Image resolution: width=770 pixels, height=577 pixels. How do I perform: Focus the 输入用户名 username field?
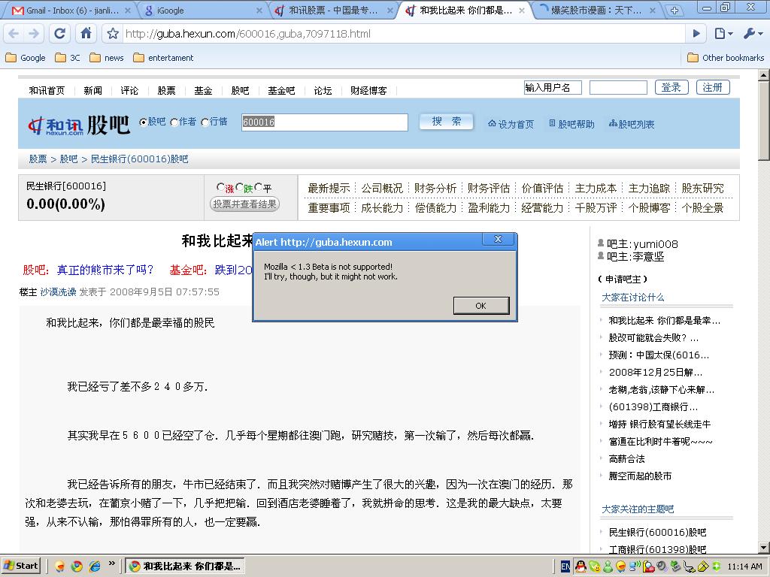point(553,87)
